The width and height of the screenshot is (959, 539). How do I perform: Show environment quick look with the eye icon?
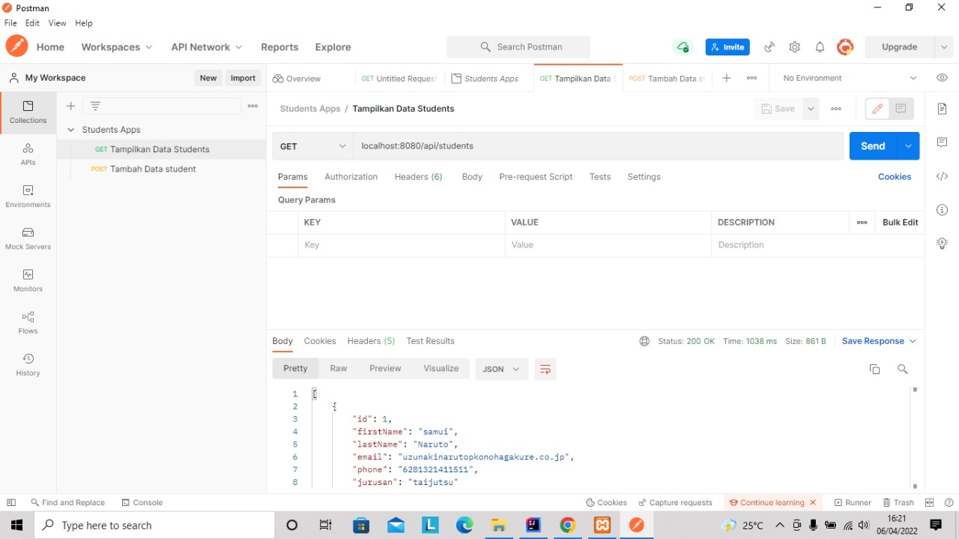tap(942, 77)
